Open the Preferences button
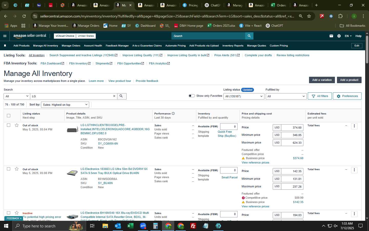Screen dimensions: 369x231 click(x=347, y=96)
